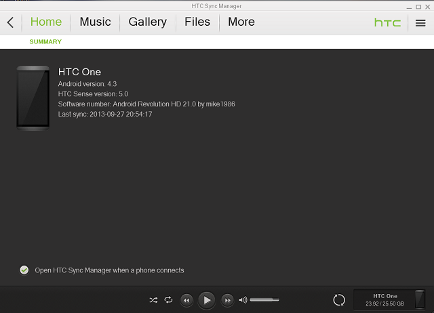The width and height of the screenshot is (434, 313).
Task: Open the HTC One storage panel
Action: pyautogui.click(x=389, y=299)
